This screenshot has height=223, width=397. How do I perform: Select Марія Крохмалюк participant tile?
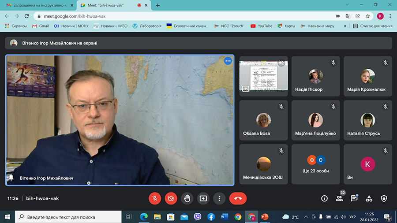pyautogui.click(x=367, y=76)
